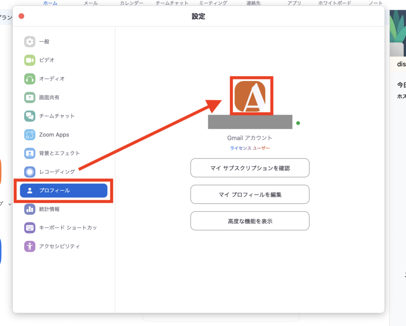Click the Team Chat (チームチャット) icon
This screenshot has width=406, height=326.
coord(30,116)
